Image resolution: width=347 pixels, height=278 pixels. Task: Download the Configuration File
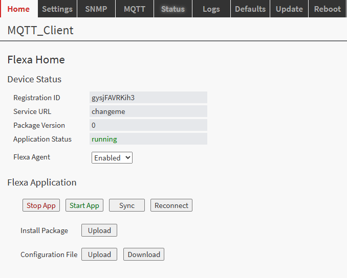(x=144, y=254)
